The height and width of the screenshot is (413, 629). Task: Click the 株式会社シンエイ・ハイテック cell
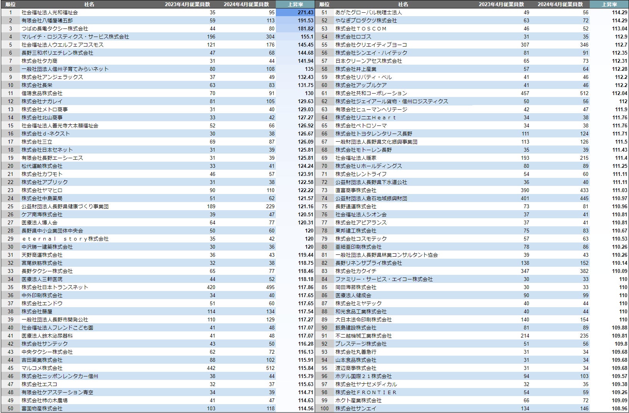(x=371, y=53)
